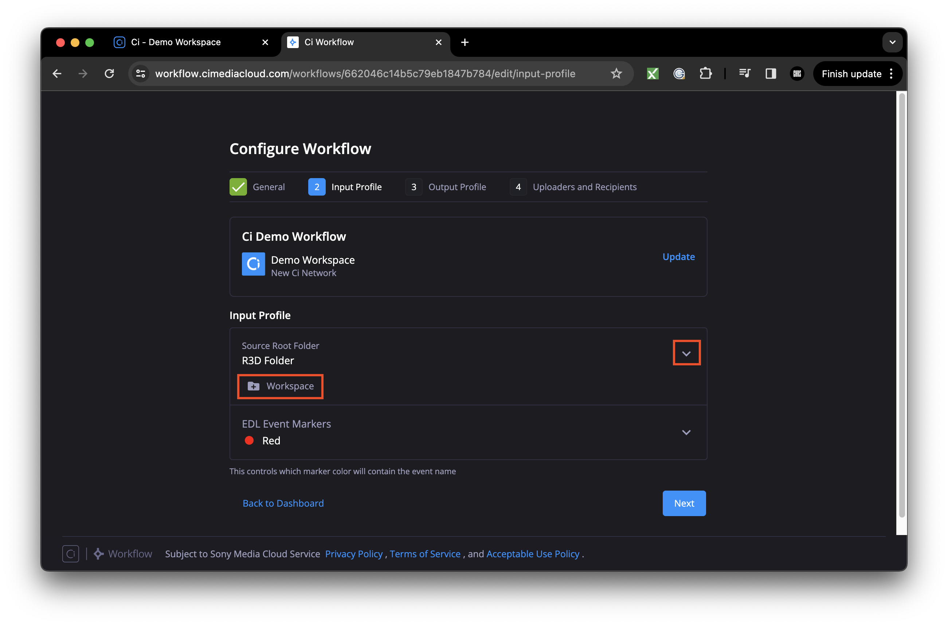Screen dimensions: 948x625
Task: Open the Back to Dashboard link
Action: pyautogui.click(x=283, y=503)
